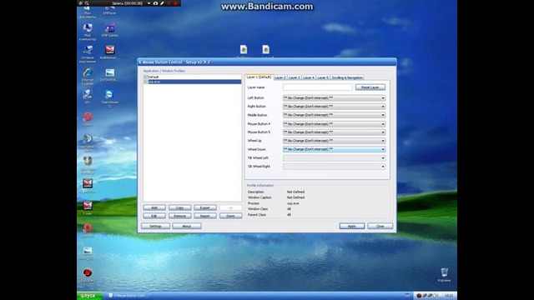This screenshot has height=300, width=534.
Task: Switch to the Layer 3 tab
Action: tap(295, 77)
